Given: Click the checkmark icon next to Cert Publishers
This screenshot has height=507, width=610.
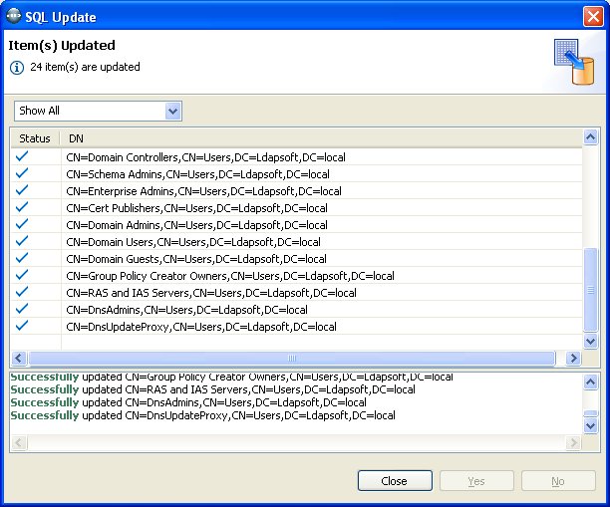Looking at the screenshot, I should click(22, 208).
